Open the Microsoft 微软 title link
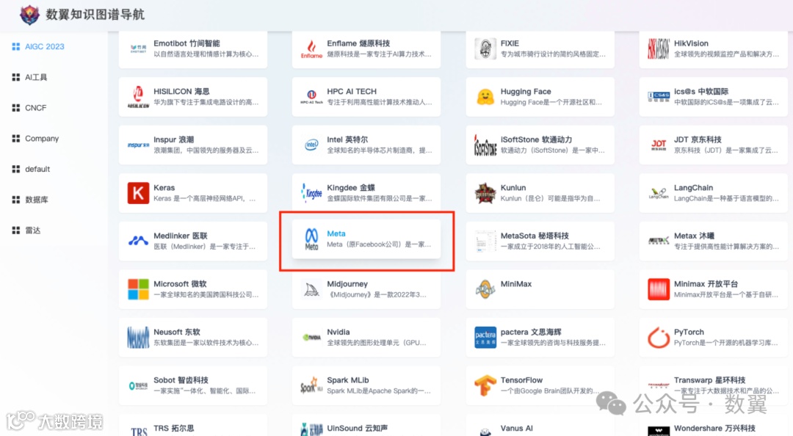Screen dimensions: 793x436 click(x=180, y=284)
